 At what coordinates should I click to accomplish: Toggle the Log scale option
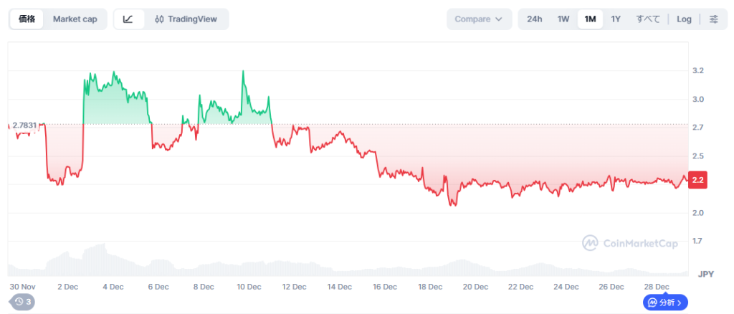(x=684, y=19)
